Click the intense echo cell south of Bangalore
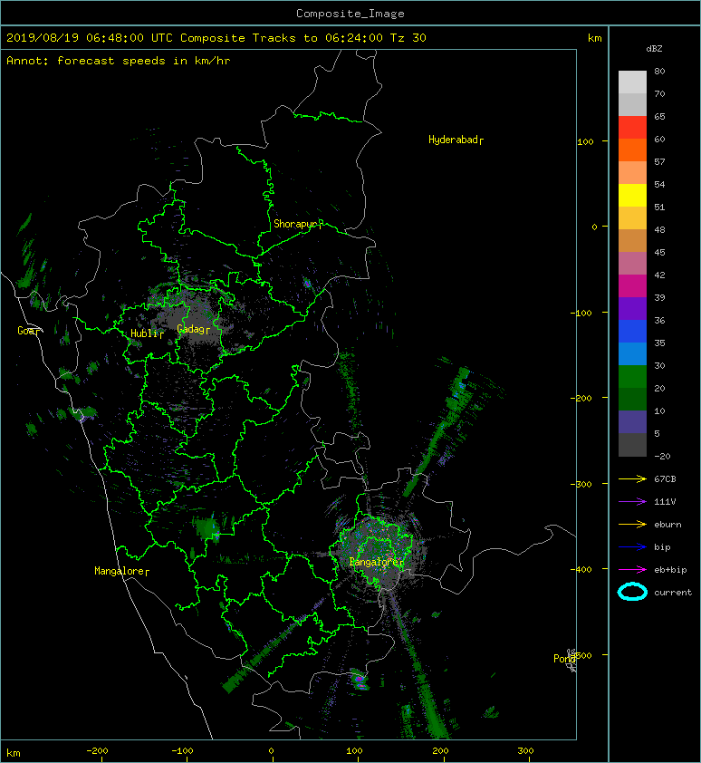The width and height of the screenshot is (701, 763). tap(360, 681)
